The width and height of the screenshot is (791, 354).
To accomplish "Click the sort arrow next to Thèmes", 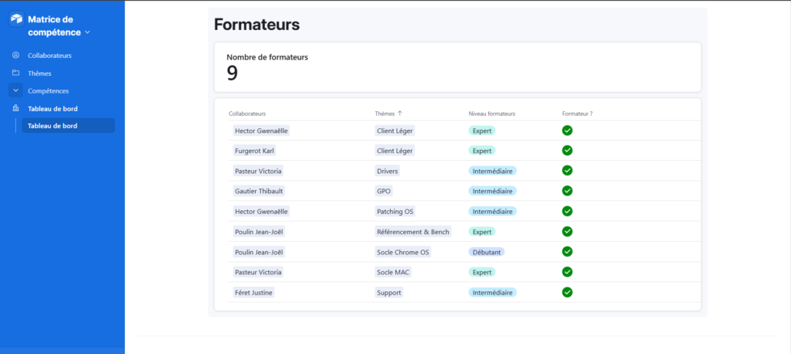I will point(400,114).
